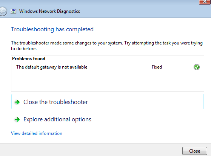Click the Windows Network Diagnostics title text
This screenshot has width=211, height=156.
[49, 11]
